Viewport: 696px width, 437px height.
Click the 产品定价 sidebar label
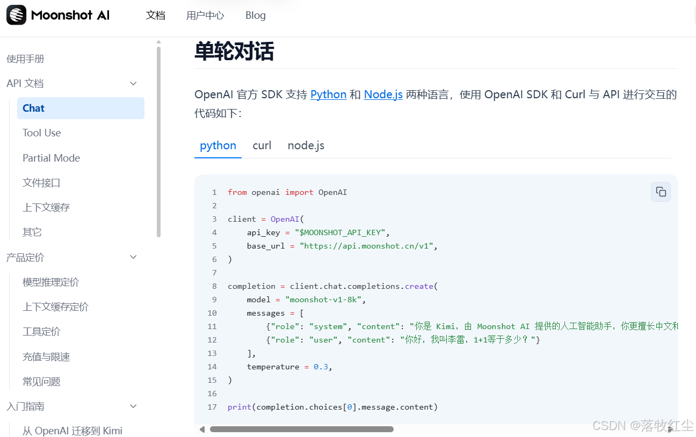25,257
